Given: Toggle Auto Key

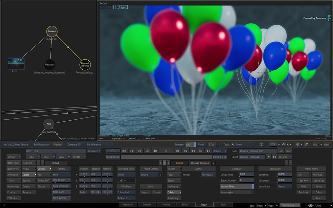Looking at the screenshot, I should click(319, 174).
